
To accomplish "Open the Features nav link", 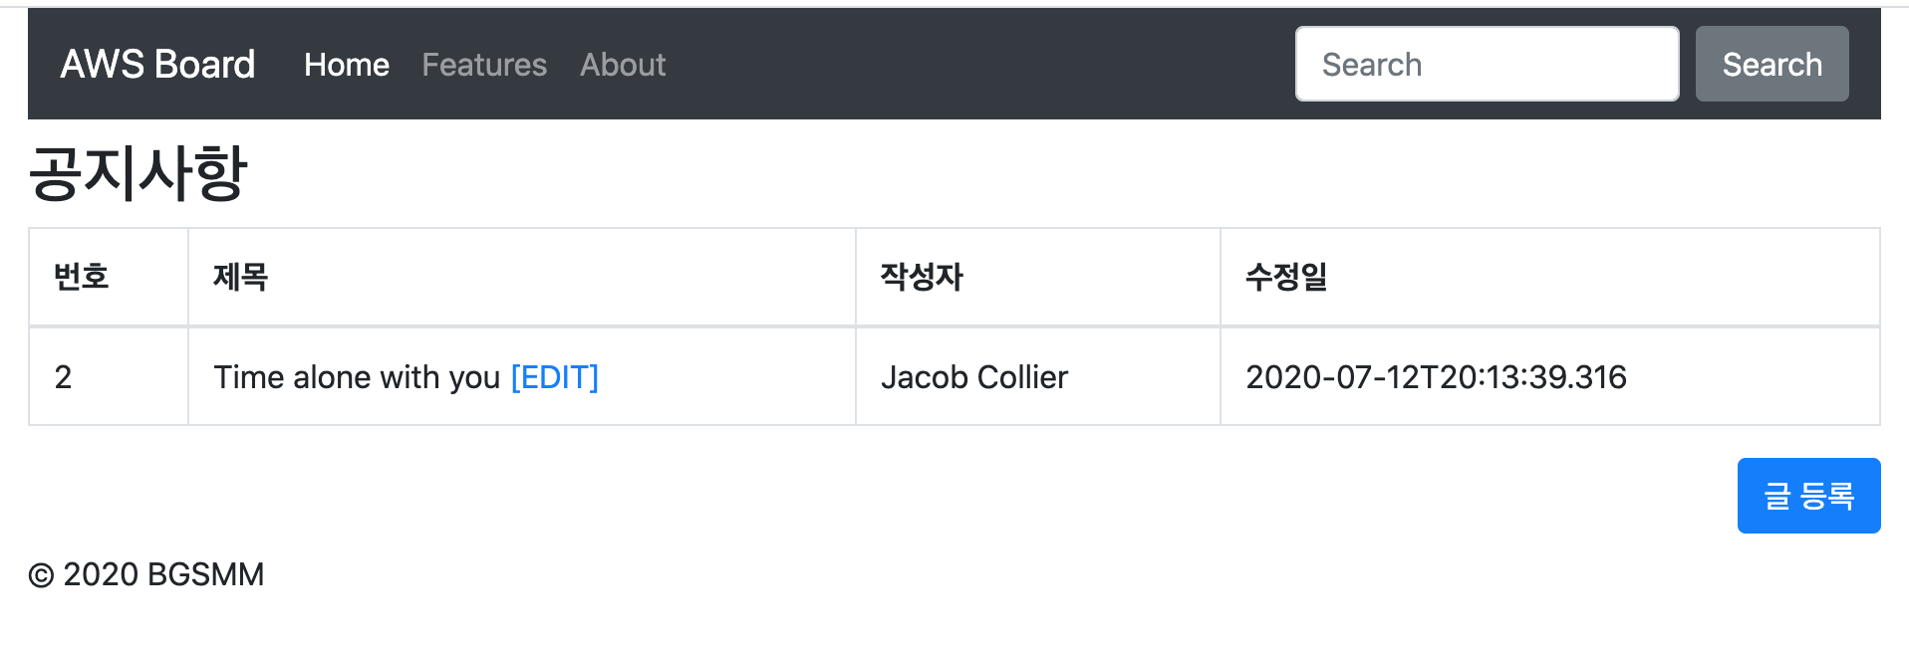I will pos(484,65).
